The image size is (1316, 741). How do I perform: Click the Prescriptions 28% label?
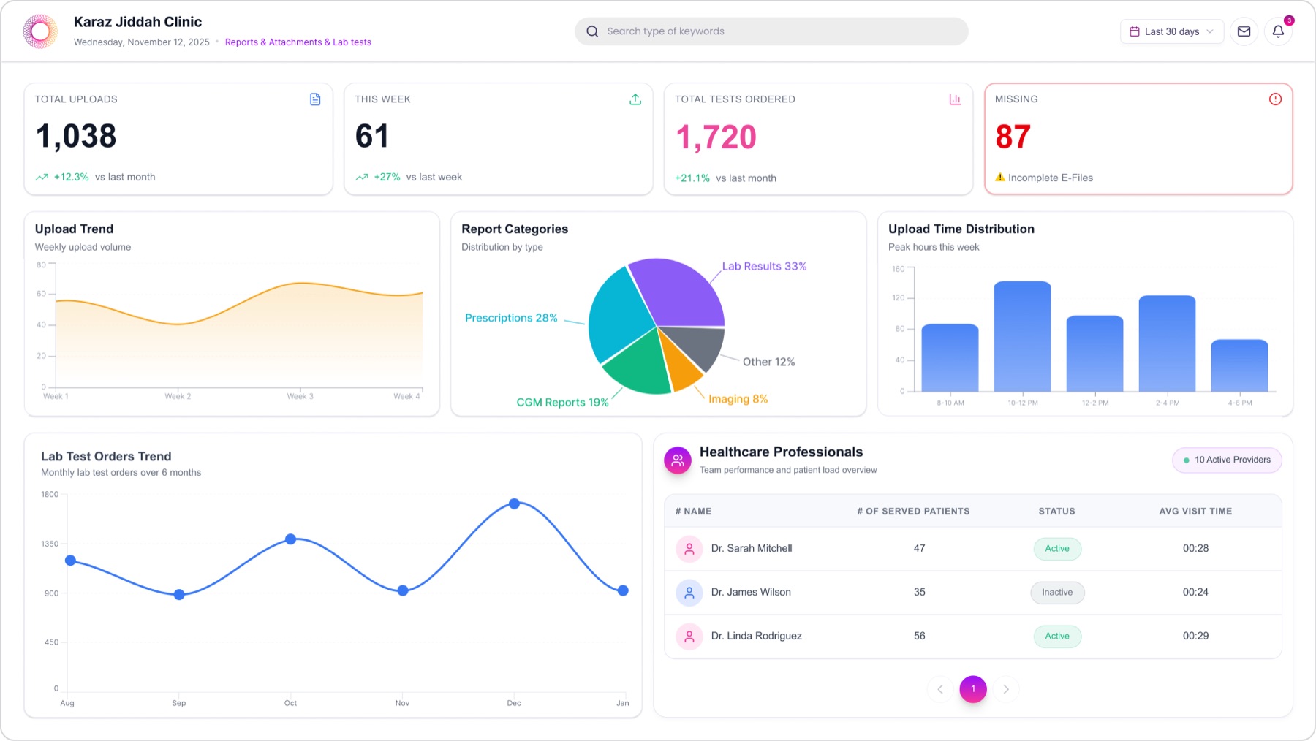tap(511, 318)
